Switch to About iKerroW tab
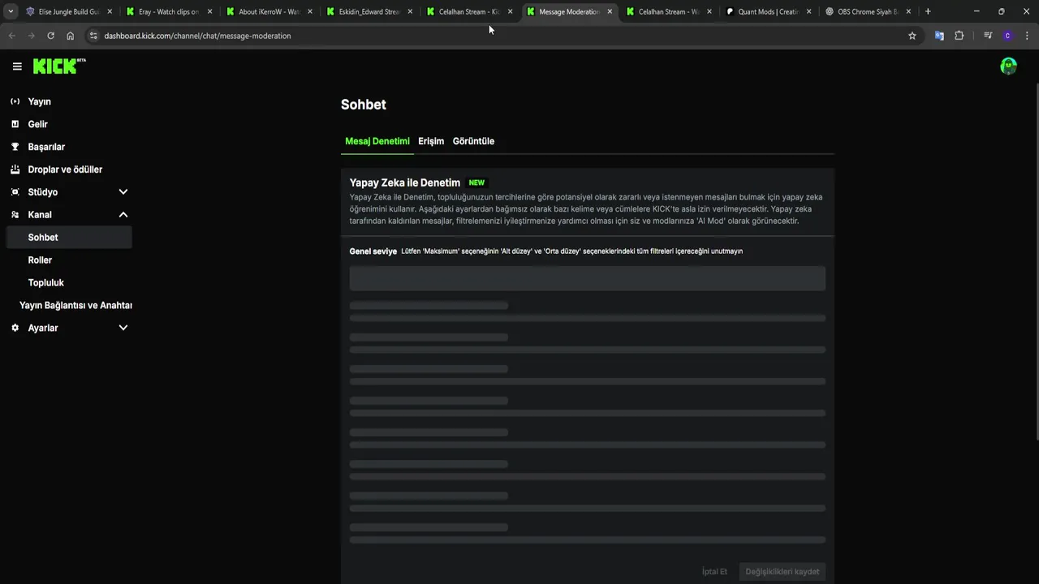 point(269,11)
